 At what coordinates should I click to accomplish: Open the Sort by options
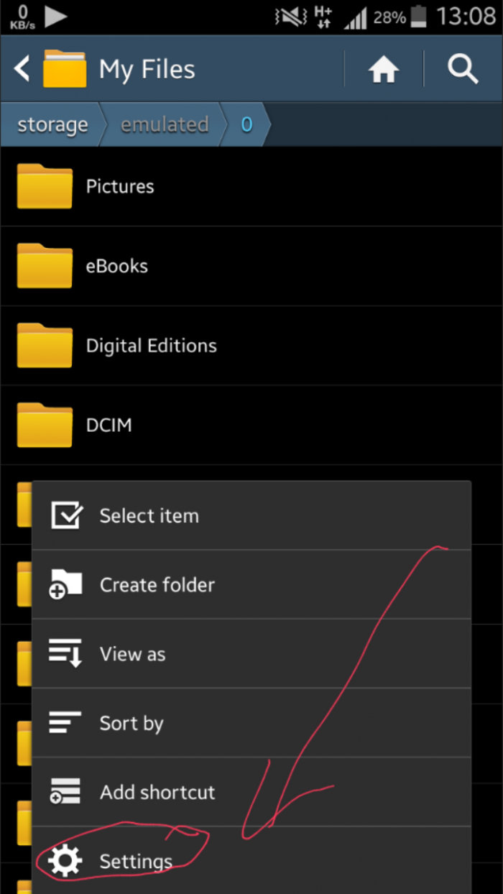131,723
